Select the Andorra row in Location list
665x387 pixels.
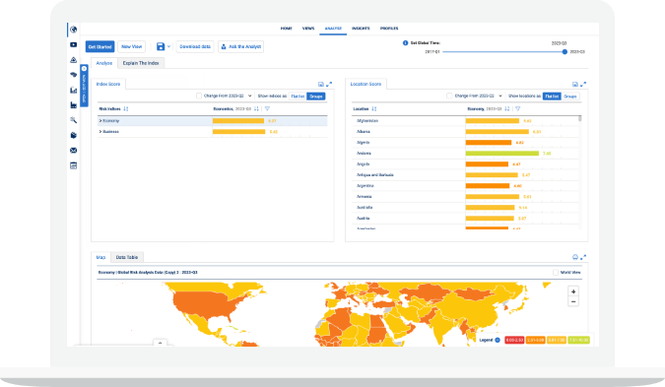[x=465, y=154]
